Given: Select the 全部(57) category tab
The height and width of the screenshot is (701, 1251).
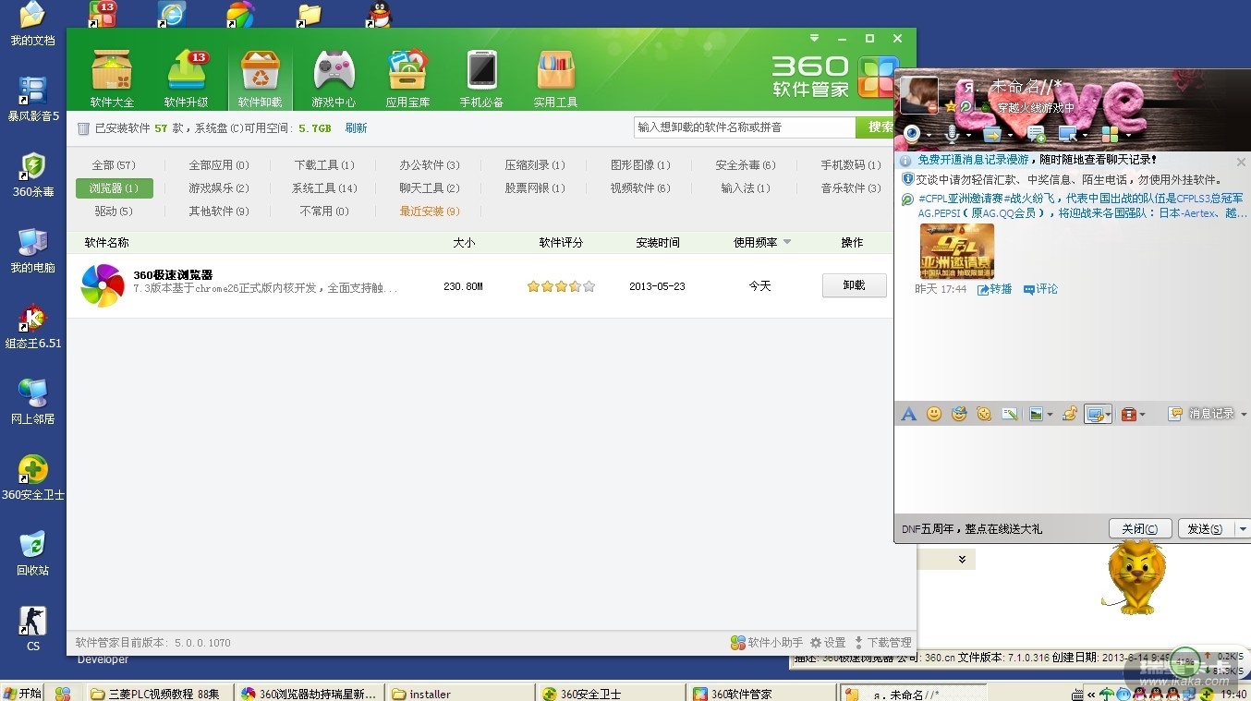Looking at the screenshot, I should click(114, 165).
